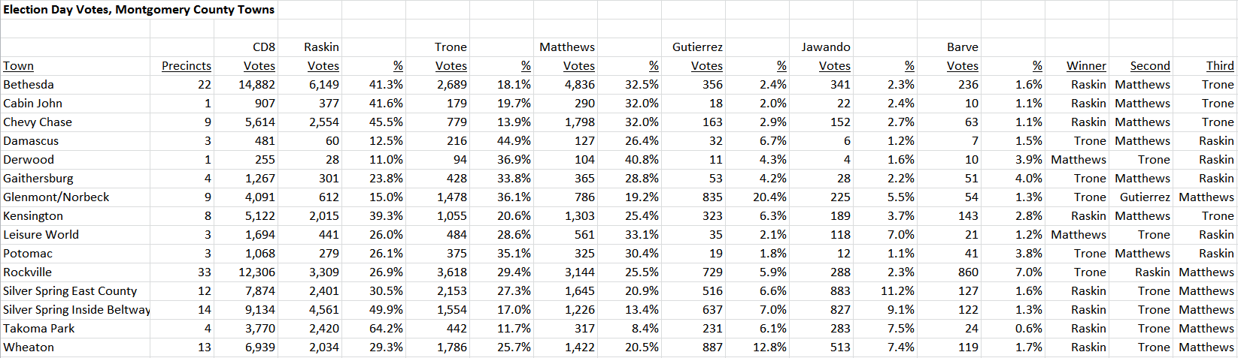Image resolution: width=1238 pixels, height=358 pixels.
Task: Click the Jawando candidate header cell
Action: coord(821,47)
